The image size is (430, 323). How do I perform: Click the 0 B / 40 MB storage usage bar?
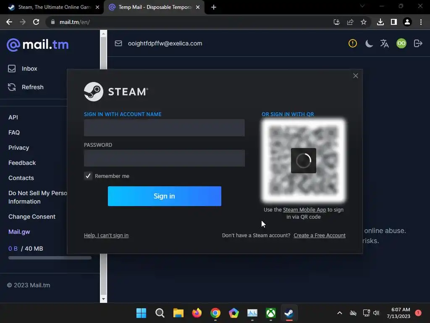pos(50,258)
